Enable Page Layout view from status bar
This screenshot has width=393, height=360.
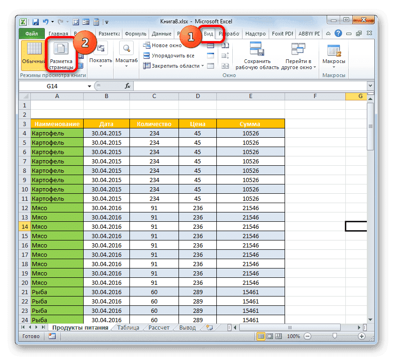[x=269, y=336]
